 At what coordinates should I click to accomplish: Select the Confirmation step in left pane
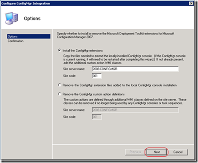coord(16,41)
